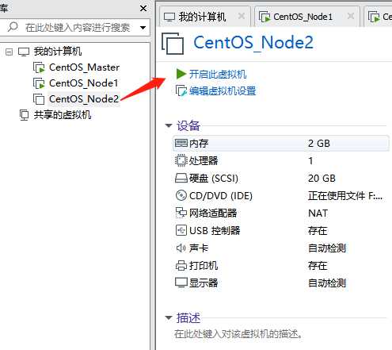Click the network adapter icon

click(181, 213)
